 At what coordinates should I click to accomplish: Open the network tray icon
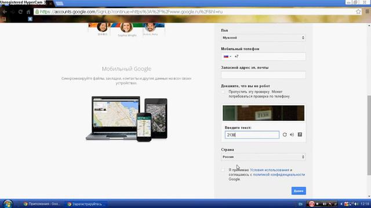coord(351,204)
